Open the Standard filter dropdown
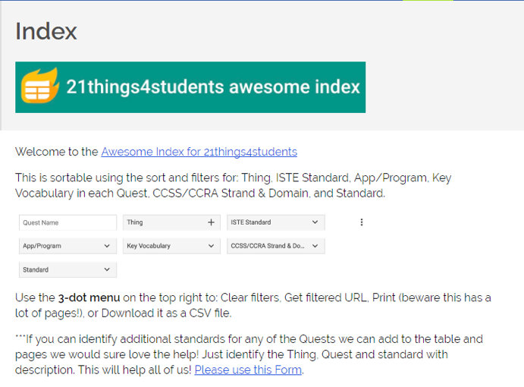 click(67, 269)
